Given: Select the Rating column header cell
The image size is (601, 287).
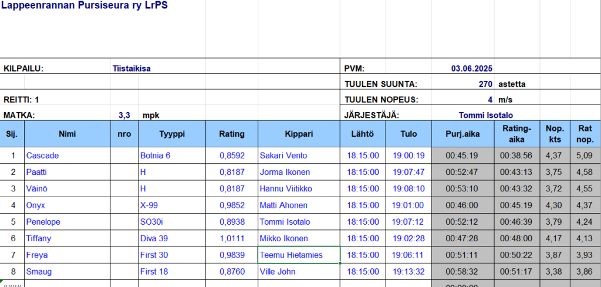Looking at the screenshot, I should coord(232,134).
